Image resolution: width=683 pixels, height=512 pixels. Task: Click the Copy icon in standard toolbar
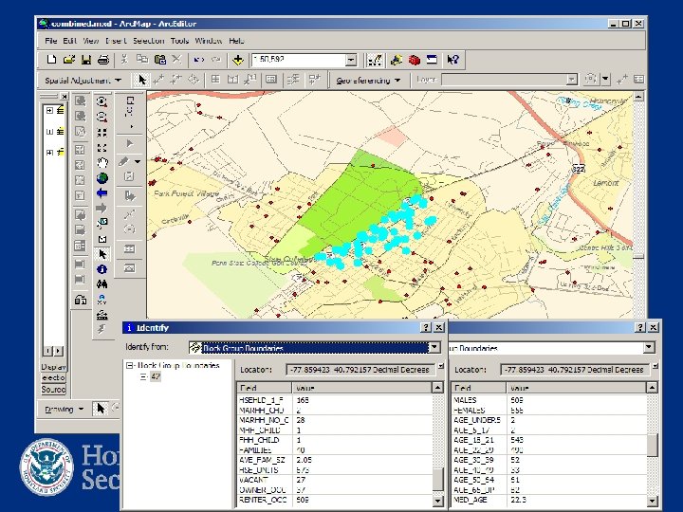[142, 60]
